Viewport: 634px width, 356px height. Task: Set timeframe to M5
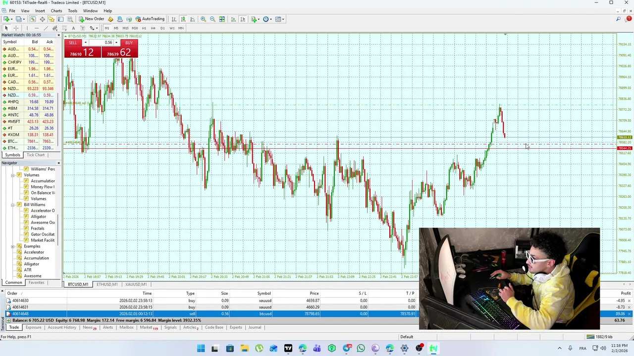(116, 28)
